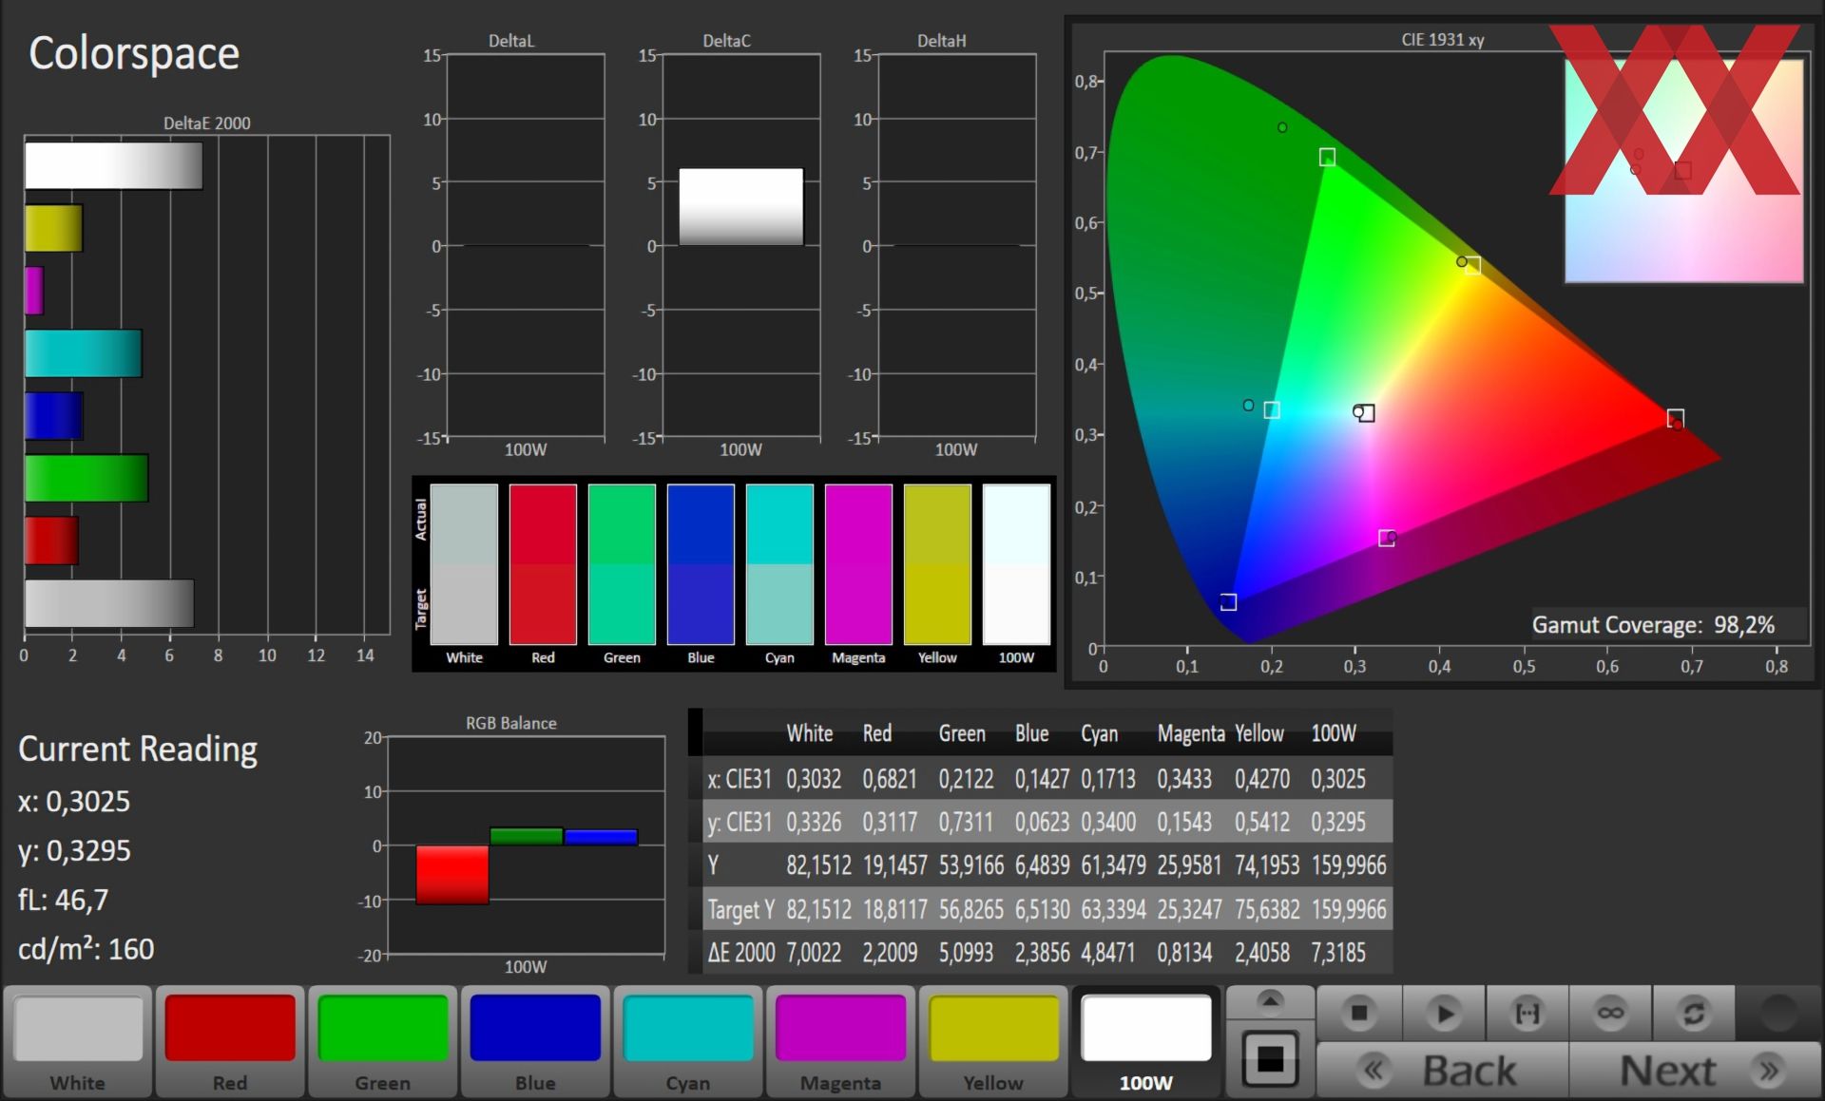Click the white bar in the DeltaC chart
This screenshot has width=1825, height=1101.
tap(741, 207)
